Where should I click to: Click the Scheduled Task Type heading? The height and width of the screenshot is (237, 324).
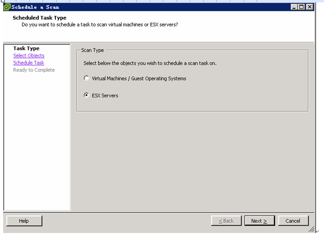click(39, 18)
